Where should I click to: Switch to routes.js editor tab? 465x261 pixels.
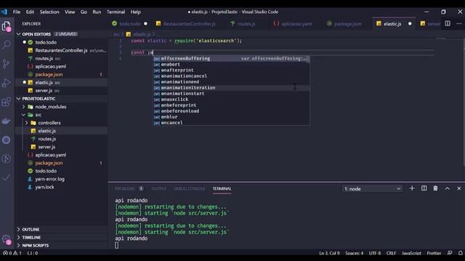[x=246, y=24]
